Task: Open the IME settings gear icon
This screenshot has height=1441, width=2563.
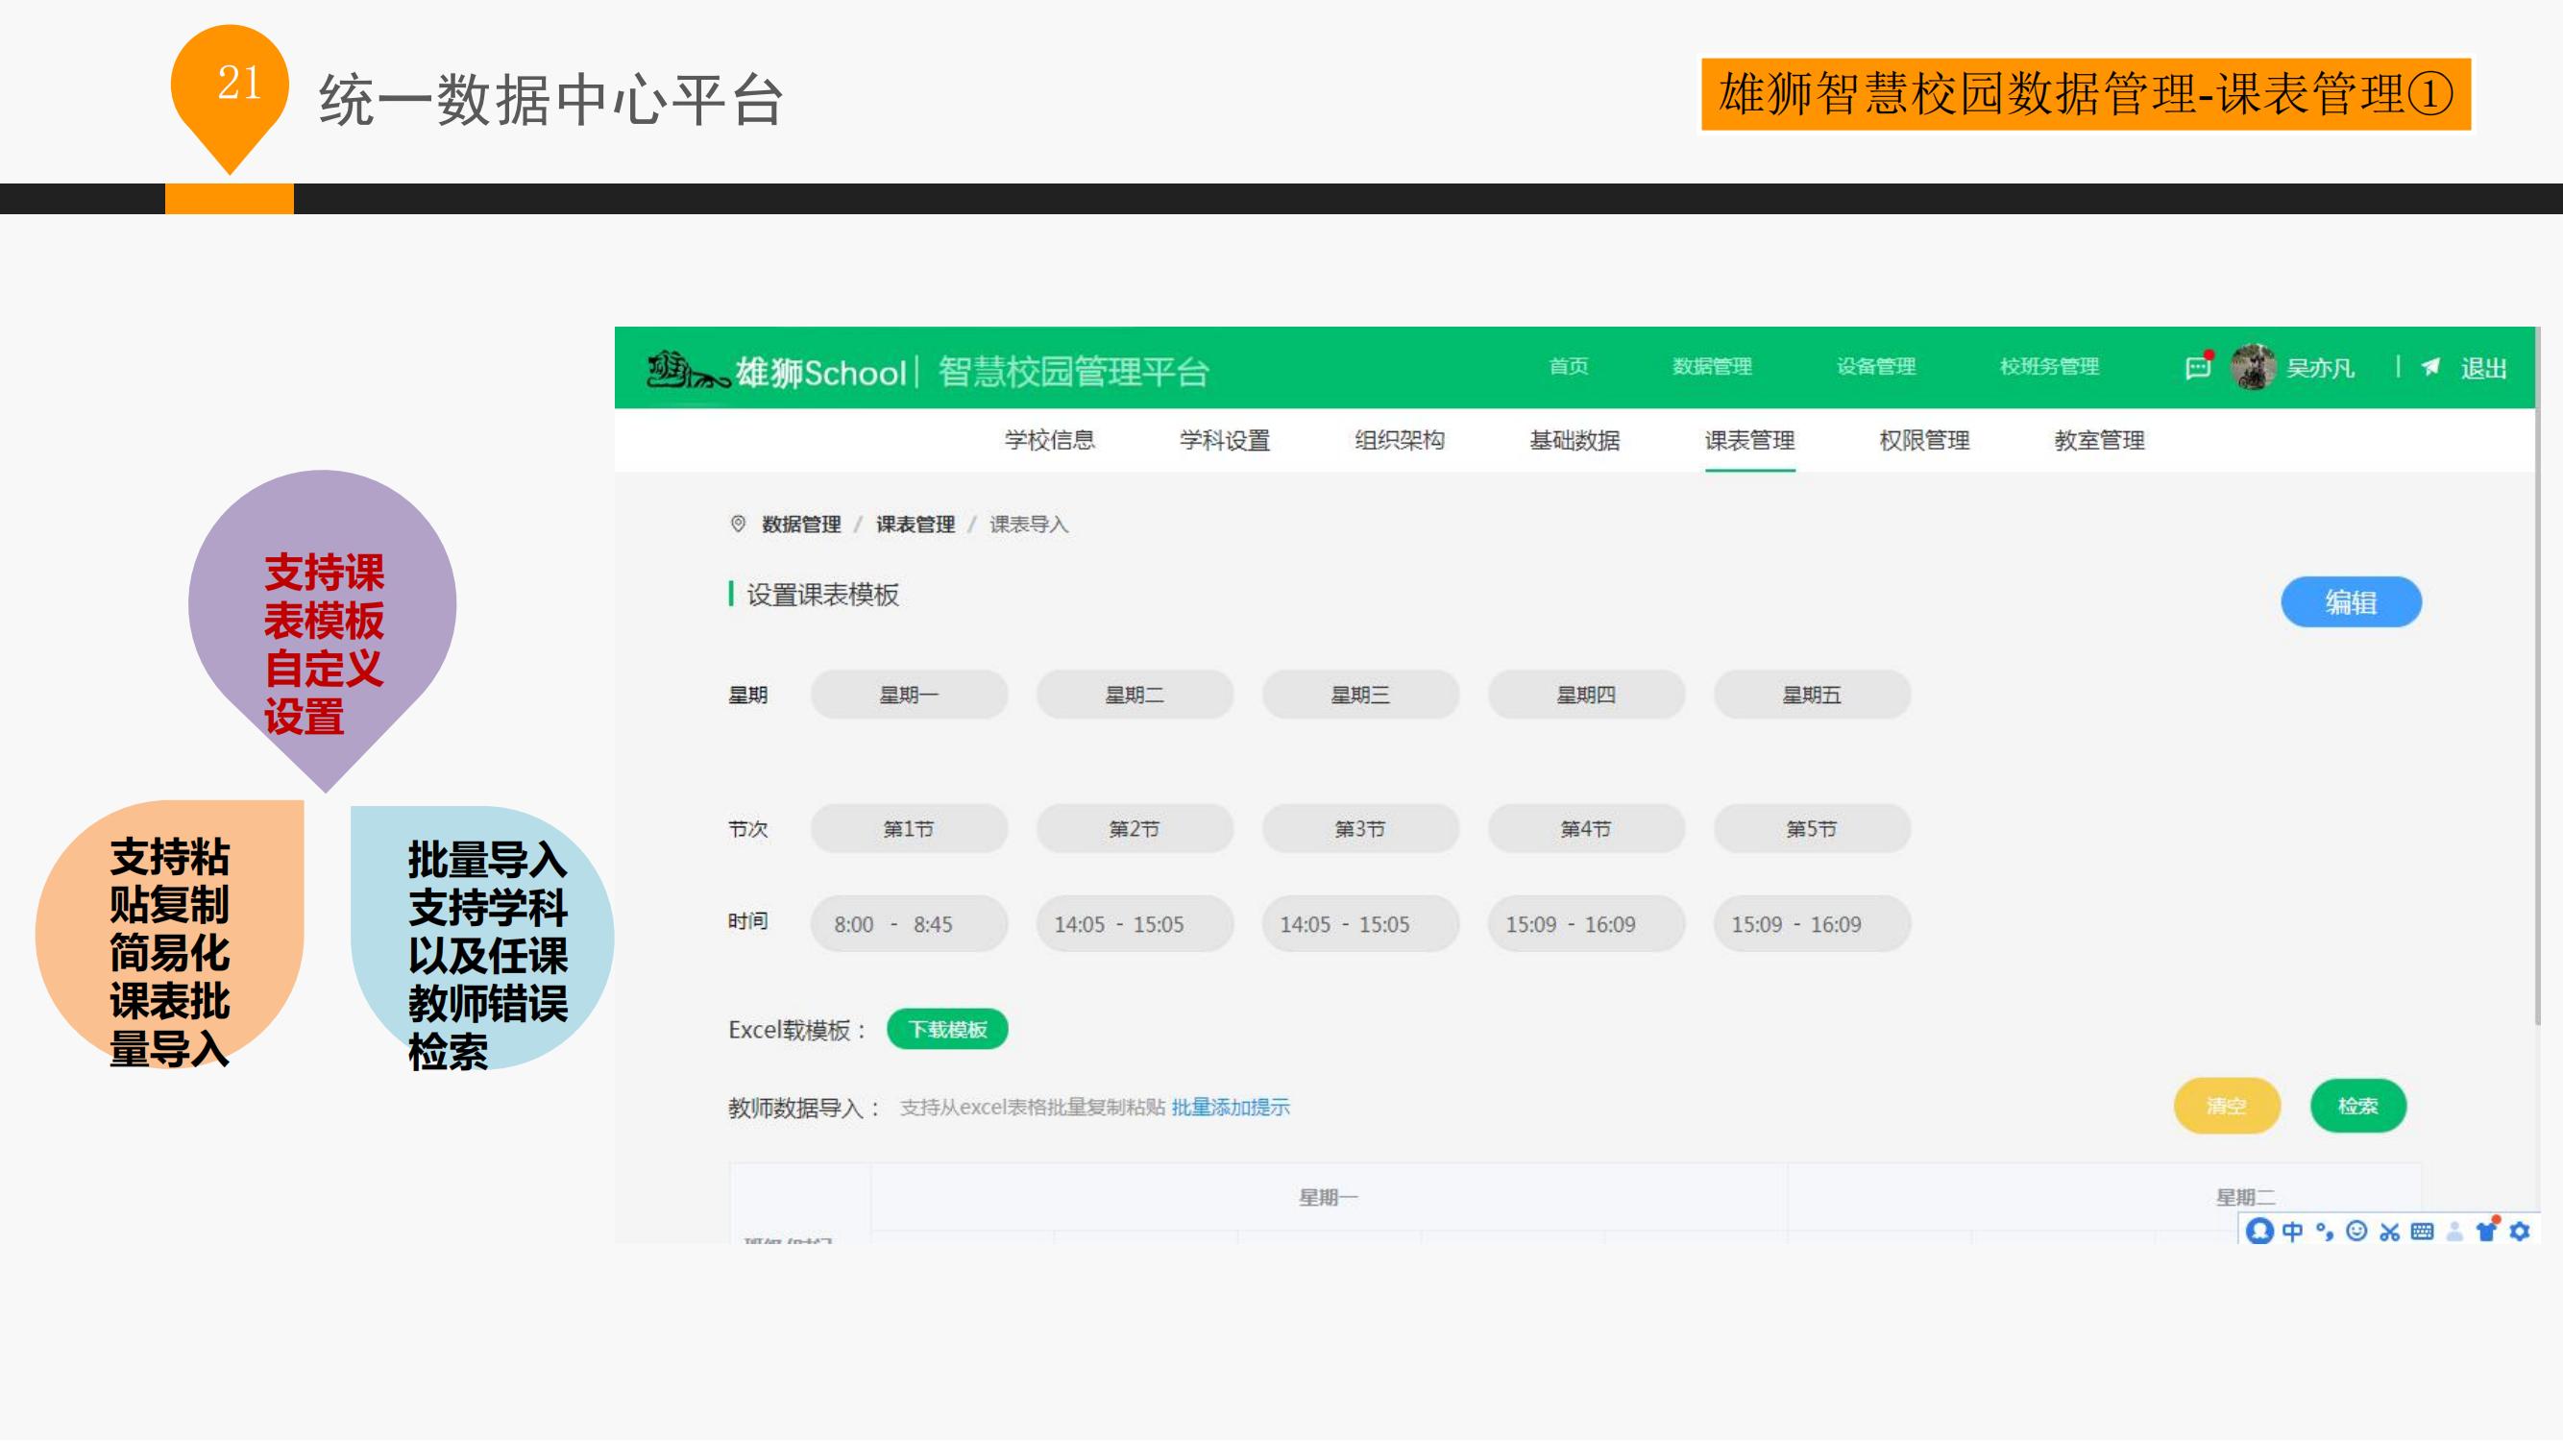Action: coord(2519,1232)
